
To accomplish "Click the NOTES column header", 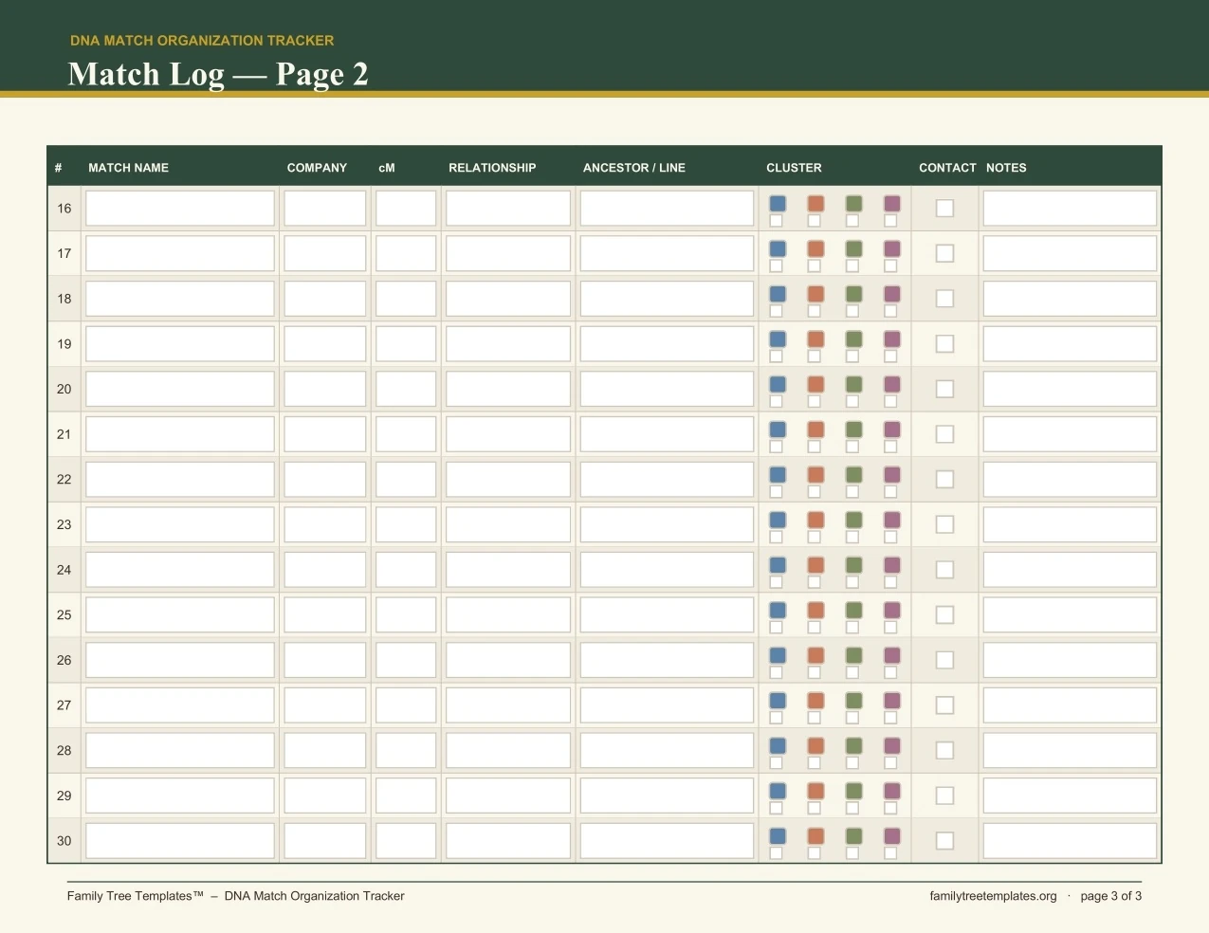I will point(1006,168).
